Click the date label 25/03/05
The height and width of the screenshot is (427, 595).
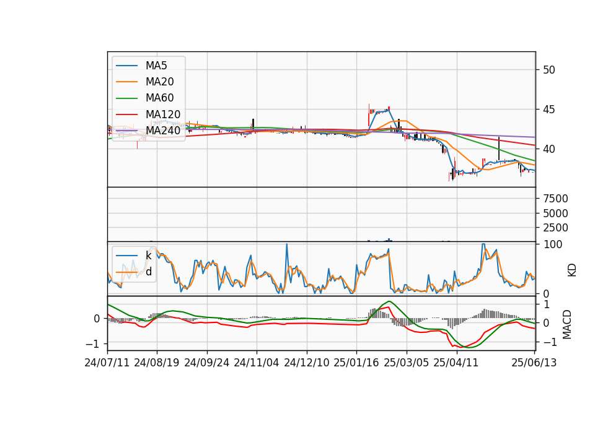click(407, 363)
